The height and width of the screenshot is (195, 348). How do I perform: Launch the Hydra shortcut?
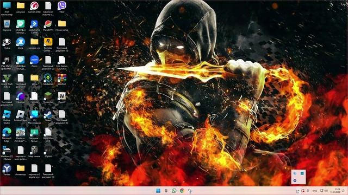[7, 43]
